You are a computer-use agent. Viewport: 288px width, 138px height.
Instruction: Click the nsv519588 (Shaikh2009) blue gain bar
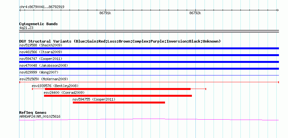[149, 48]
